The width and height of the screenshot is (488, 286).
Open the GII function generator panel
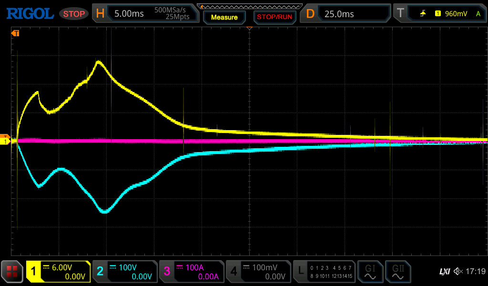coord(397,272)
